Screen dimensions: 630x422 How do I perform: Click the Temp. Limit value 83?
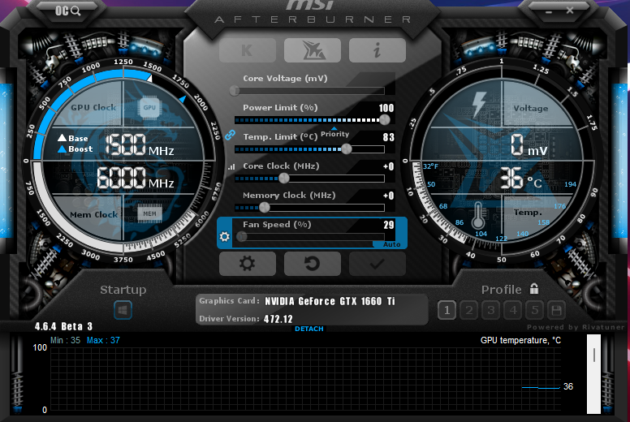(x=389, y=137)
